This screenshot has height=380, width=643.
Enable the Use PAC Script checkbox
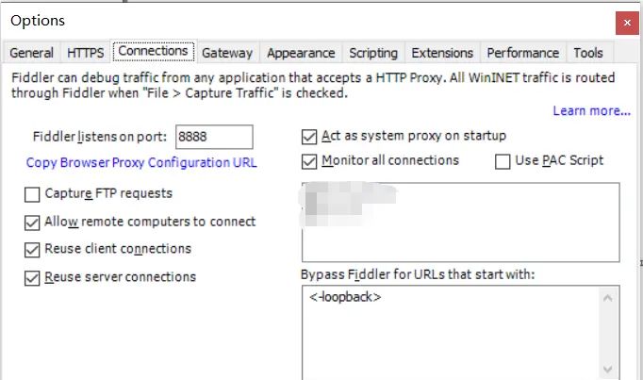pyautogui.click(x=503, y=161)
